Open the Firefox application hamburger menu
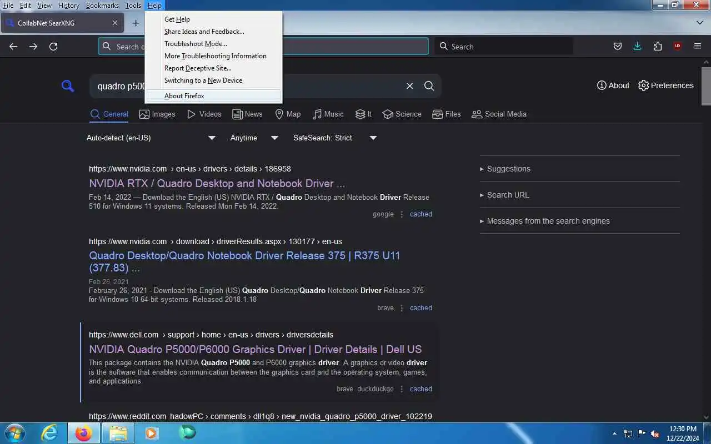 click(x=698, y=47)
